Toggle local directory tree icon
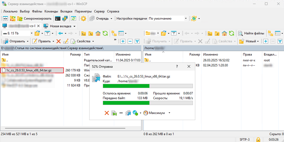This screenshot has height=142, width=284. 114,33
